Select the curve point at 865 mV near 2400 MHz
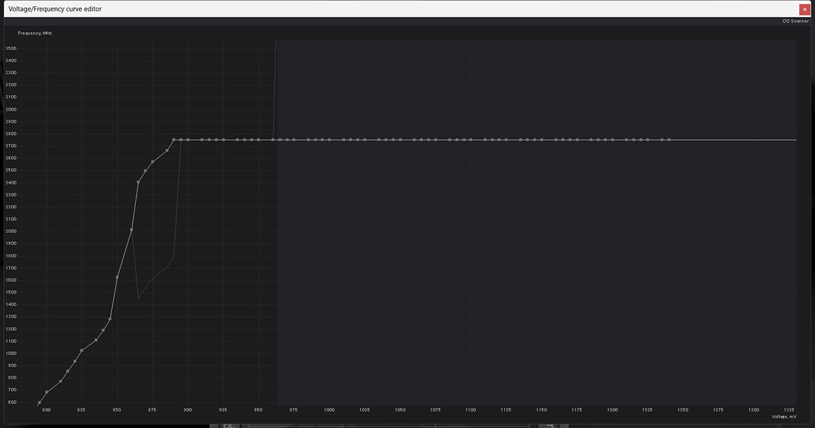The width and height of the screenshot is (815, 428). click(138, 182)
